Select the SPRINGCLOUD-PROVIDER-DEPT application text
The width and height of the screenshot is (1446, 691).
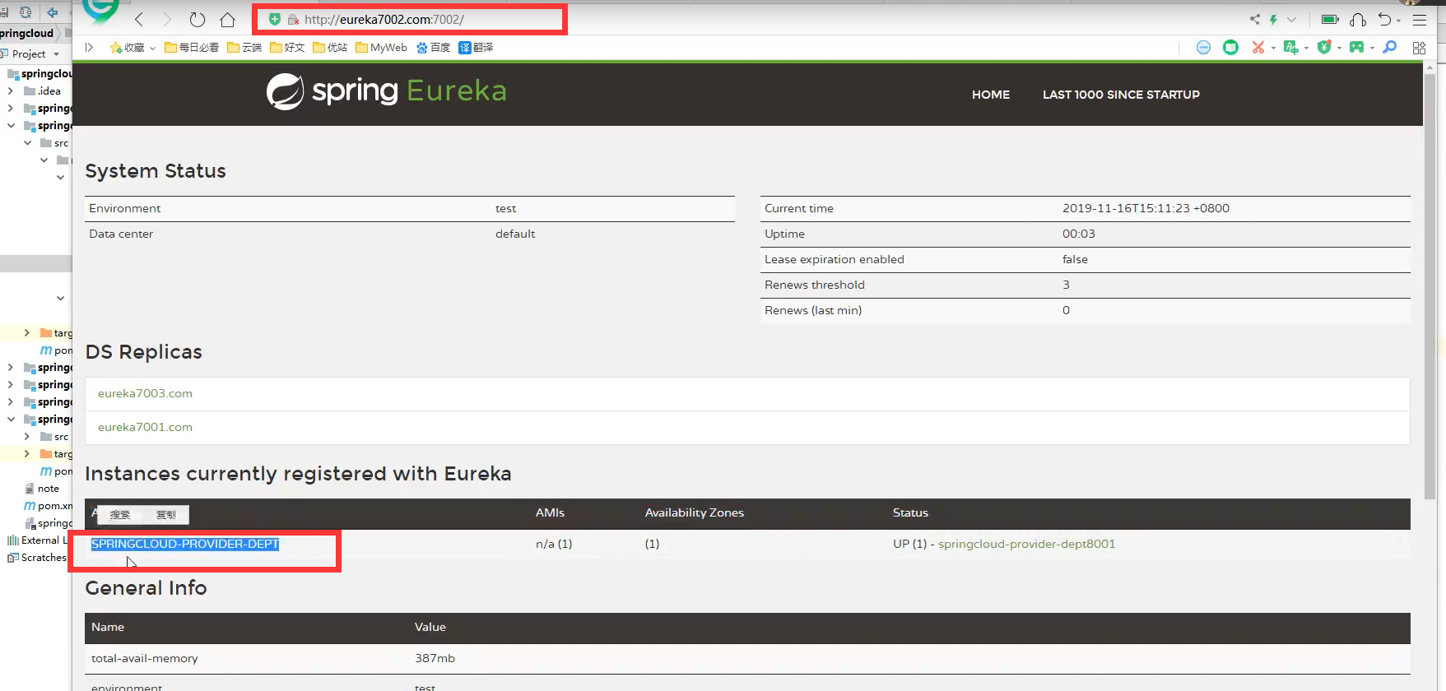(x=185, y=544)
